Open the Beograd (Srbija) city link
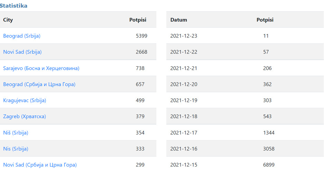Viewport: 324px width, 170px height. point(22,36)
